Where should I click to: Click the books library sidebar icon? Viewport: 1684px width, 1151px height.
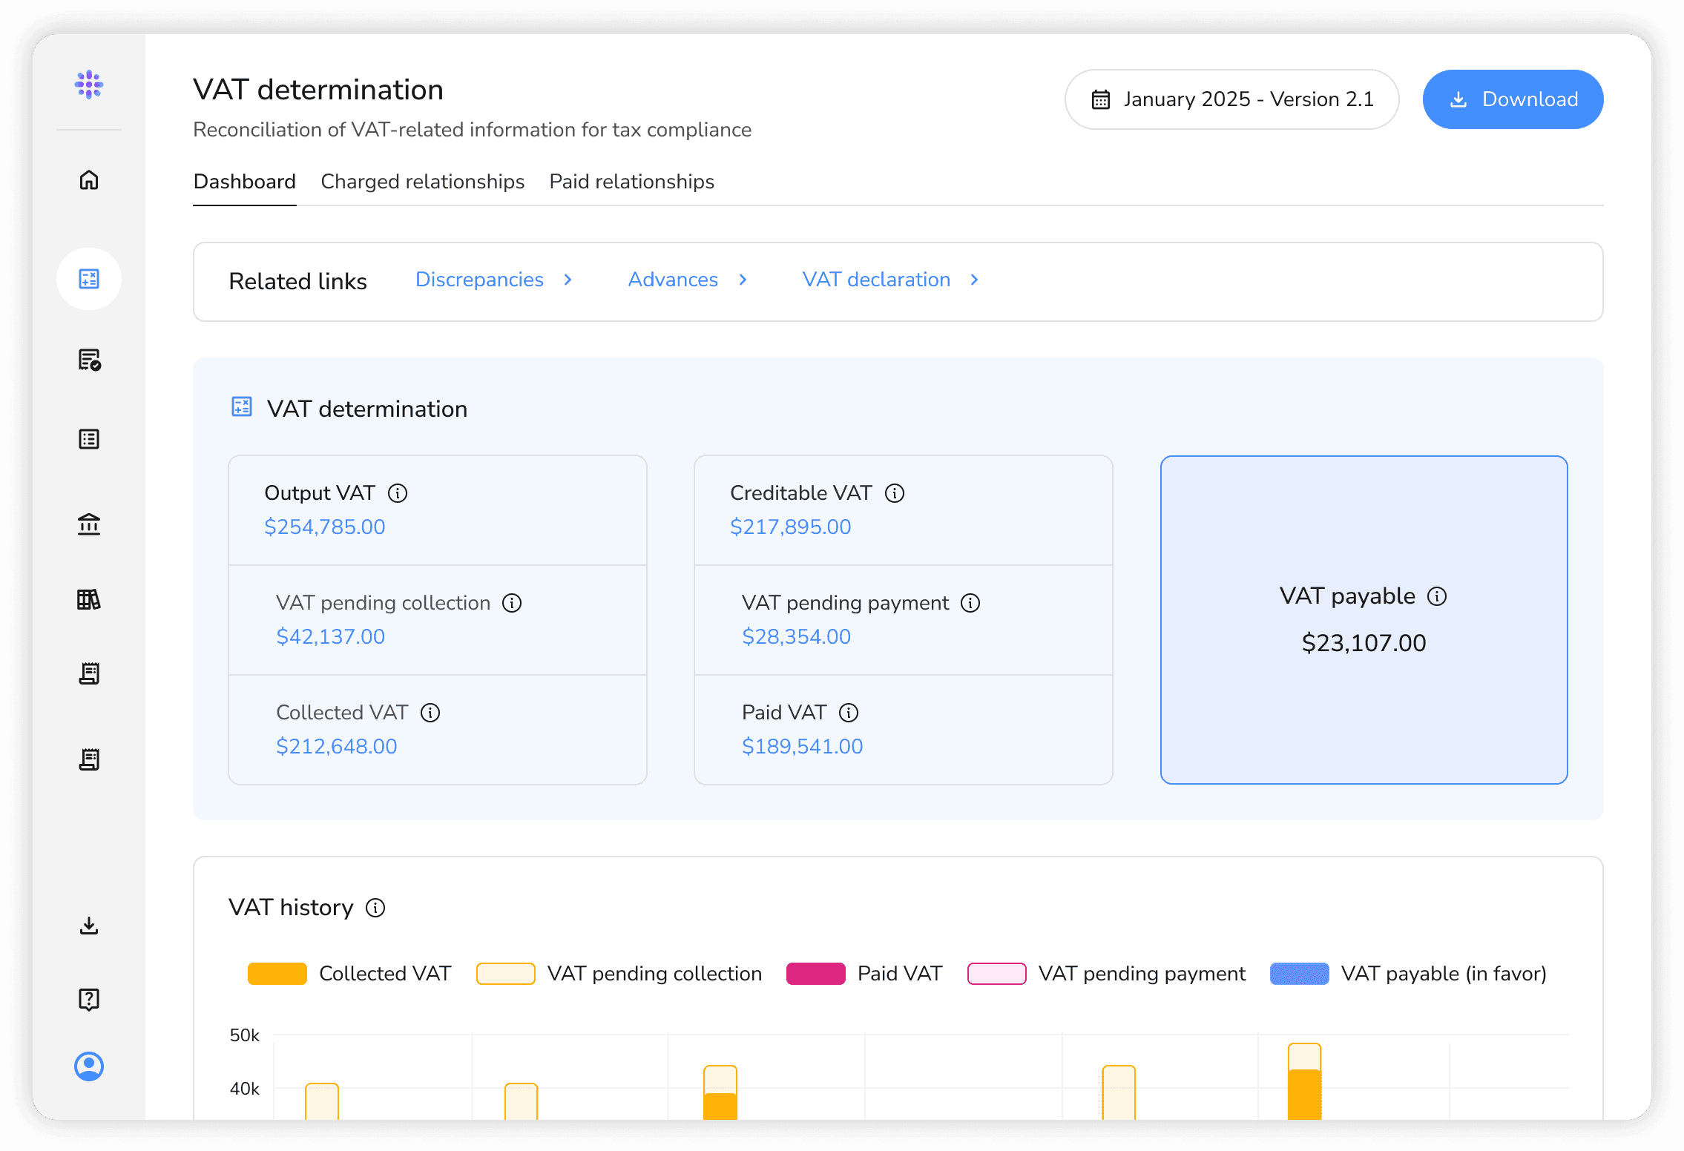pos(89,599)
